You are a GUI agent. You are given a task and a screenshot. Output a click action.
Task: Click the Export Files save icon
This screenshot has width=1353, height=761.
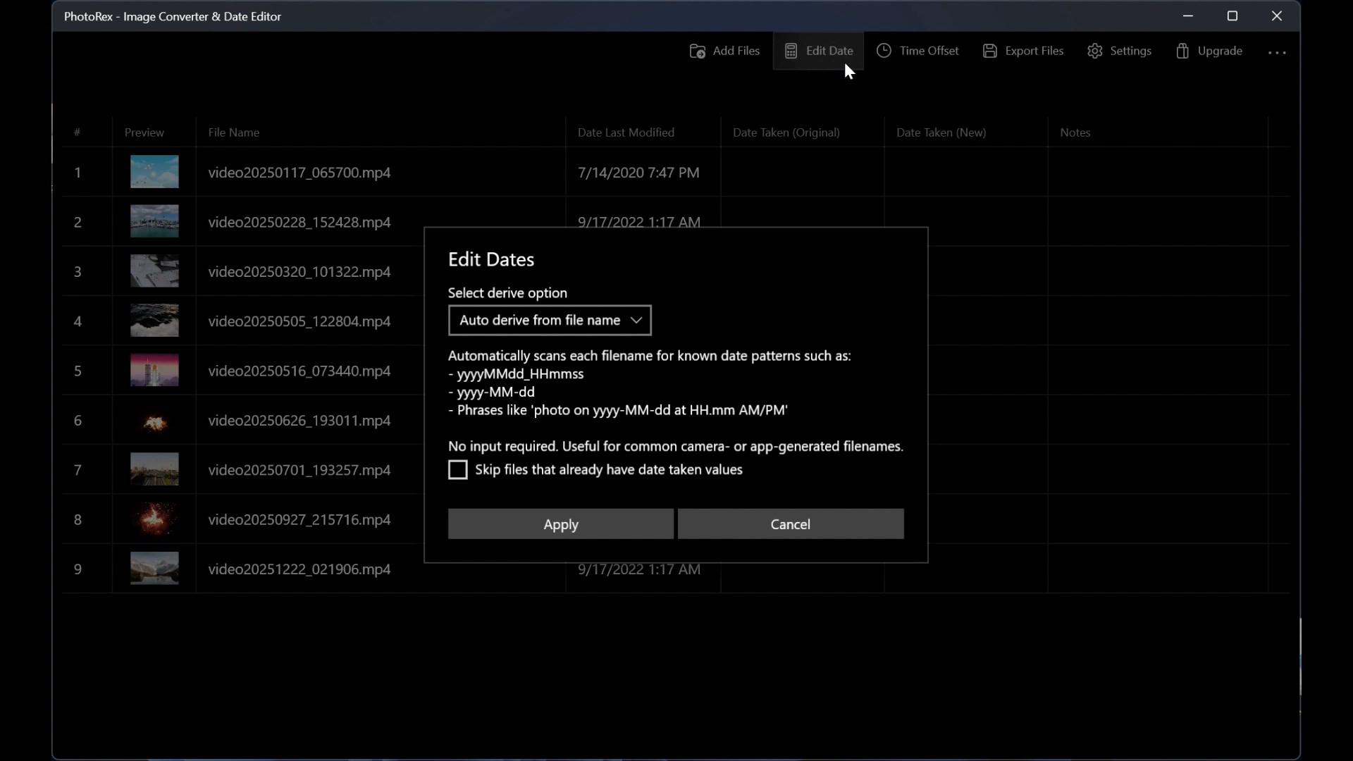click(989, 51)
